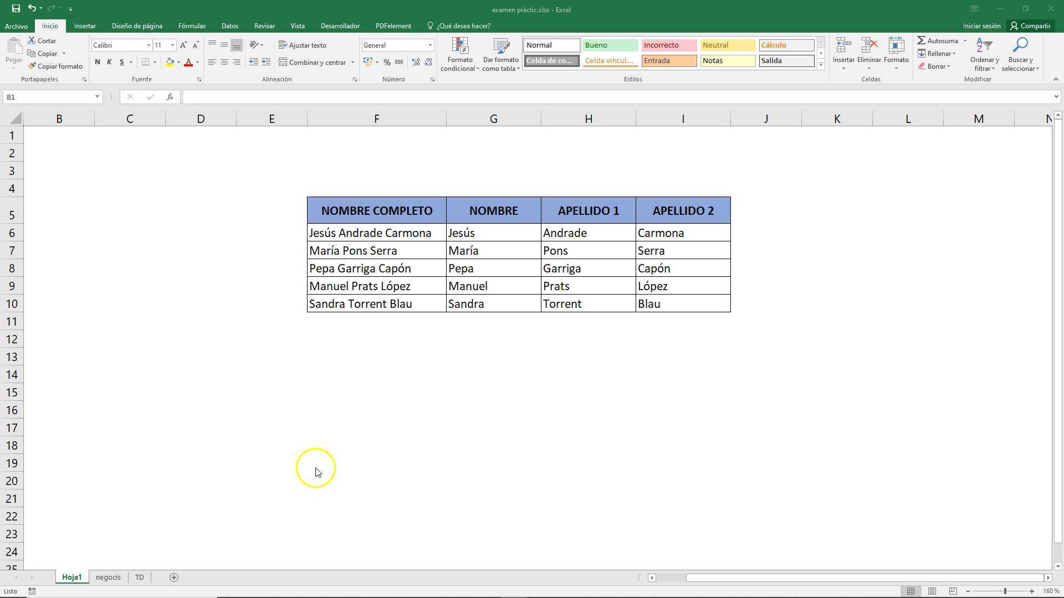Toggle Ajustar texto wrapping
1064x598 pixels.
(x=303, y=45)
